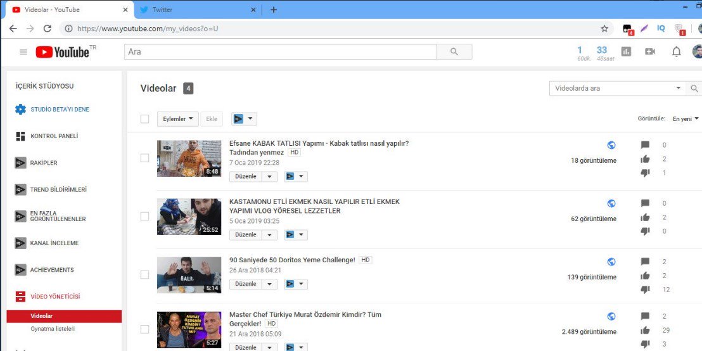Open the notifications bell

pyautogui.click(x=676, y=52)
